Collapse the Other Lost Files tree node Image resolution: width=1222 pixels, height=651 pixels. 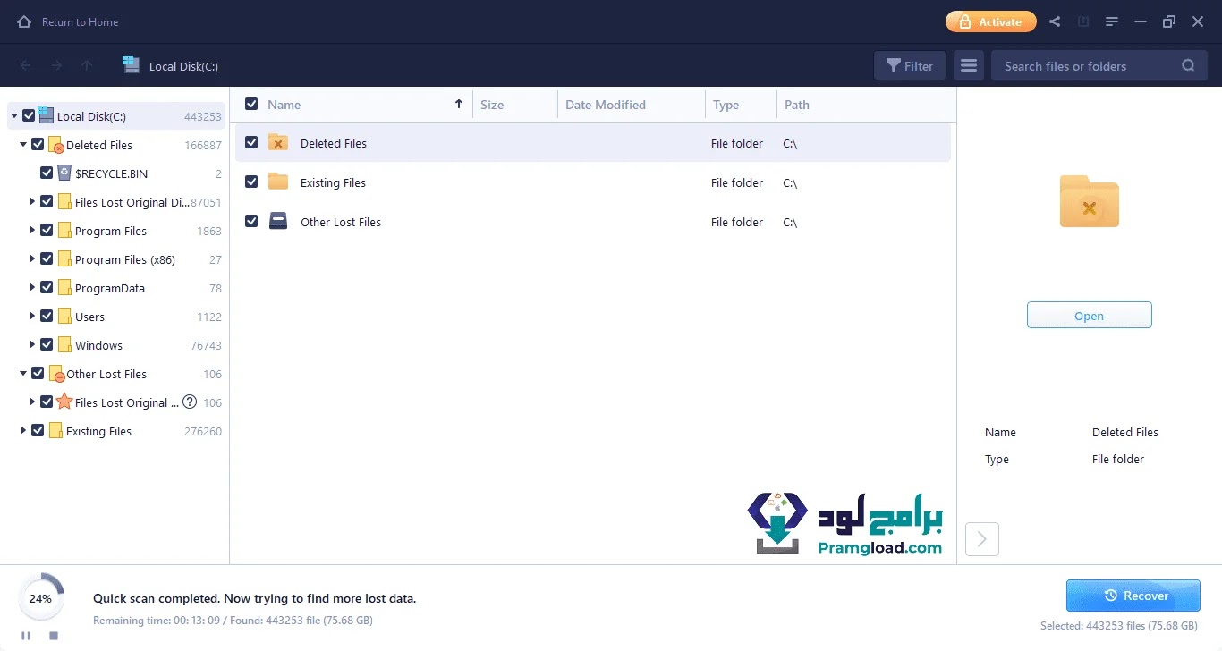pyautogui.click(x=23, y=374)
